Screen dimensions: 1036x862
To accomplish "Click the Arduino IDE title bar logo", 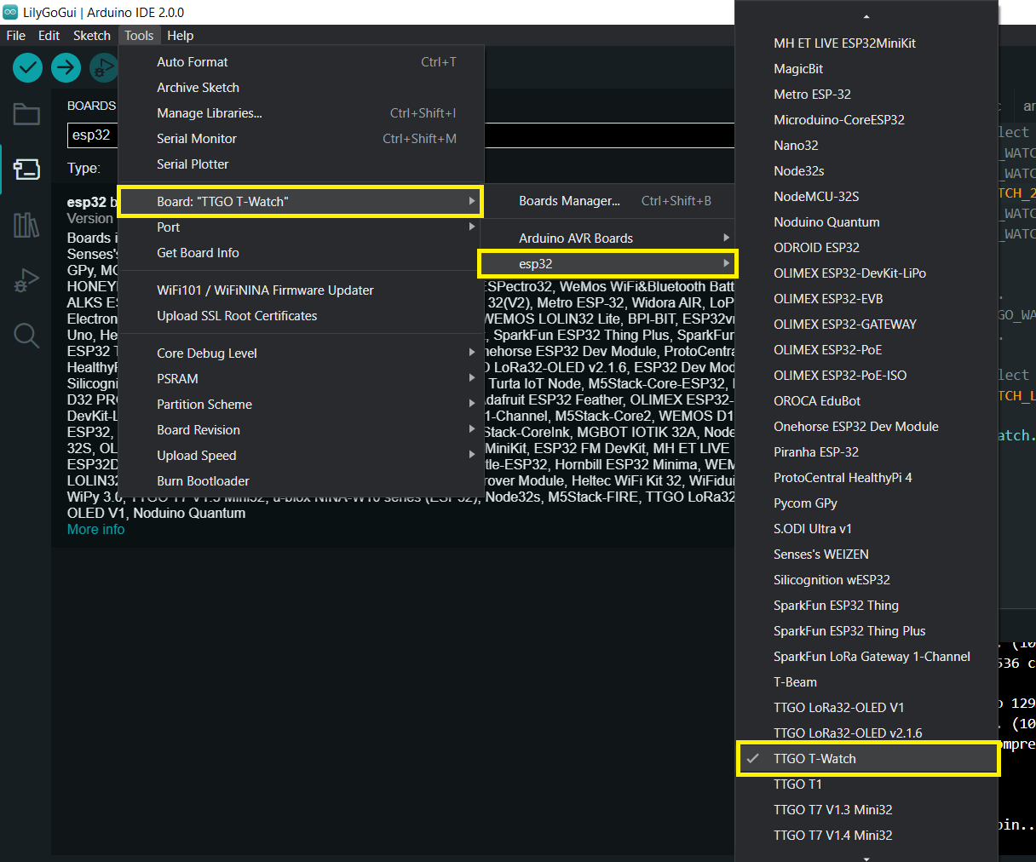I will click(x=10, y=12).
